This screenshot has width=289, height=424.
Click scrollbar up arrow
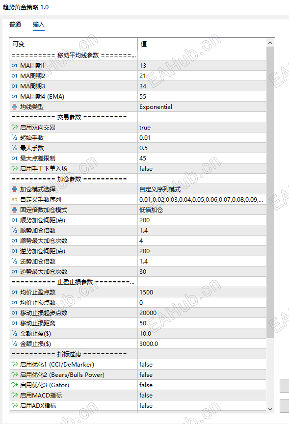coord(270,43)
